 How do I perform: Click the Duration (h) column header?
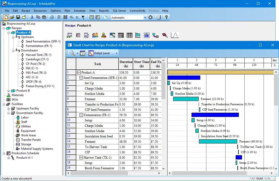[x=126, y=64]
